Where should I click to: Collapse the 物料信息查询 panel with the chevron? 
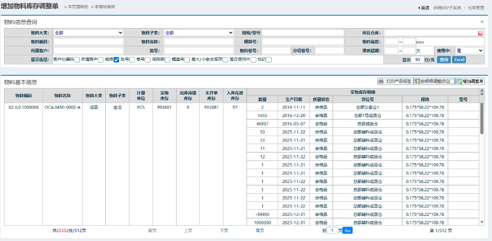point(482,22)
